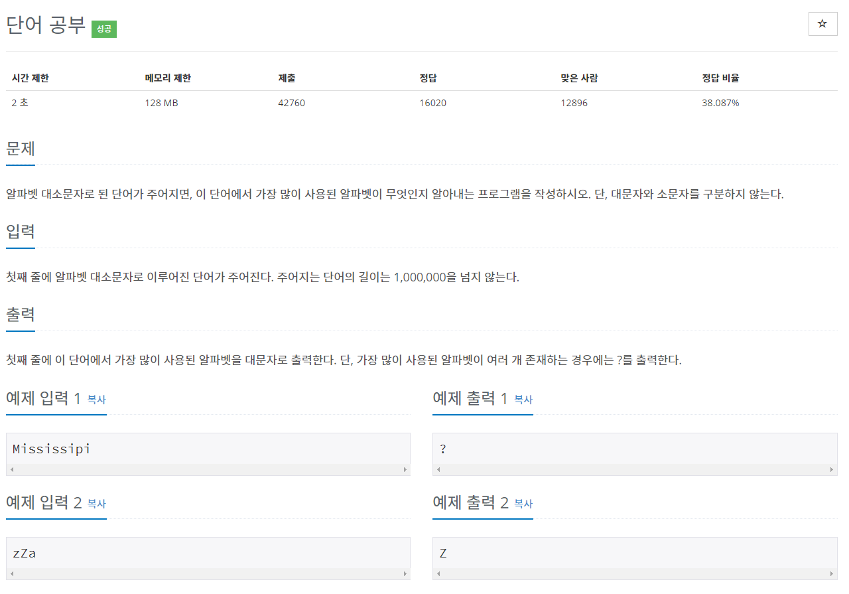Click the ? sample output text
The width and height of the screenshot is (849, 594).
tap(443, 449)
